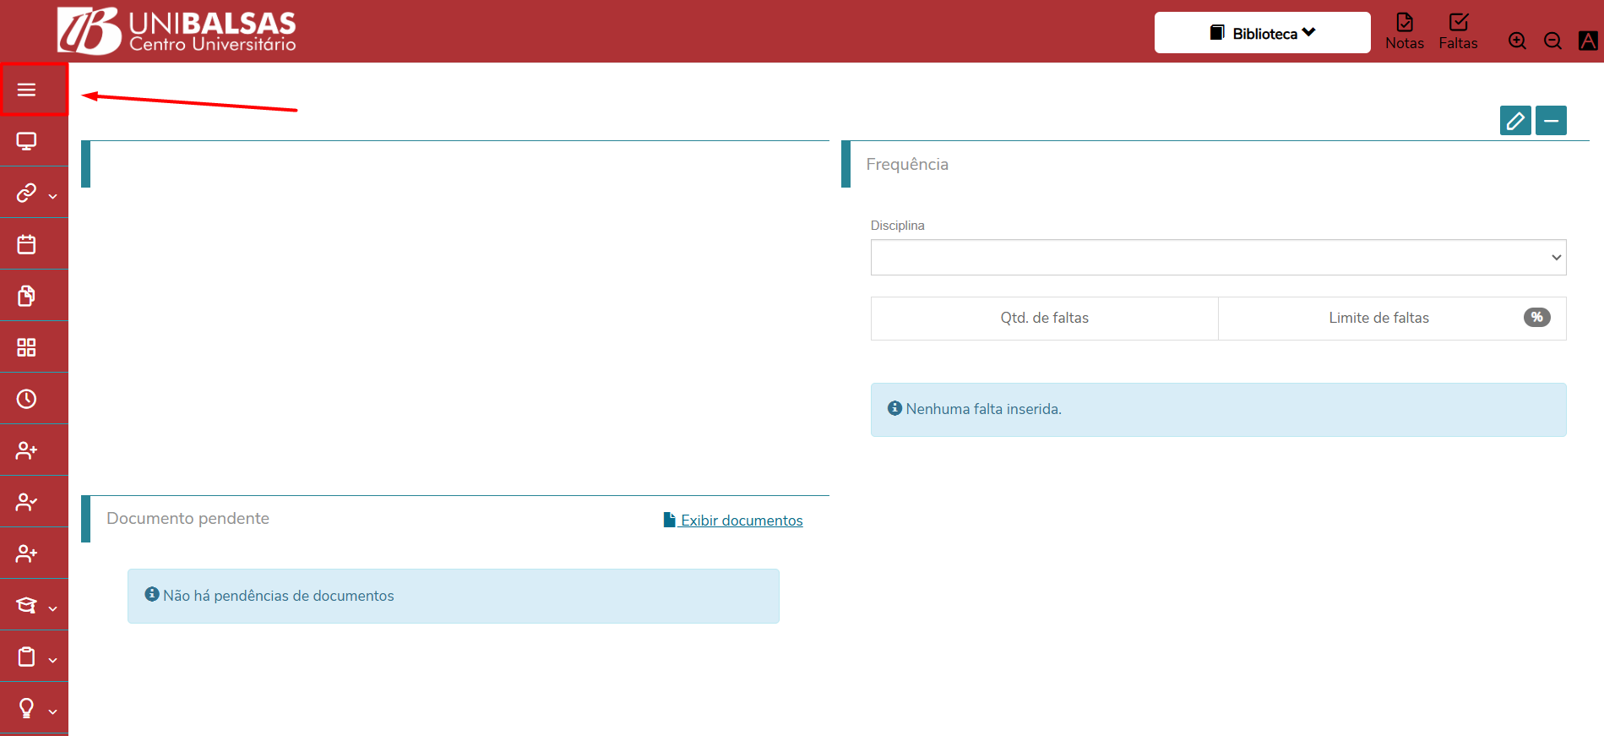
Task: Toggle the percent badge on Limite de faltas
Action: pyautogui.click(x=1536, y=317)
